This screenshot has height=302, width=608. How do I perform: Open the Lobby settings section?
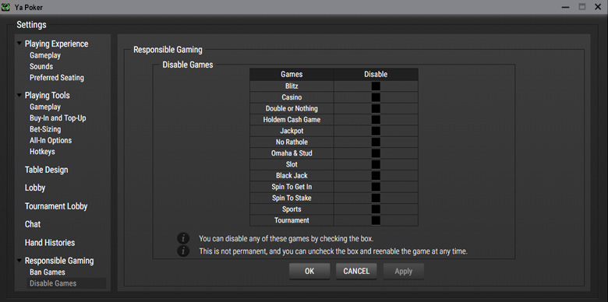(35, 188)
